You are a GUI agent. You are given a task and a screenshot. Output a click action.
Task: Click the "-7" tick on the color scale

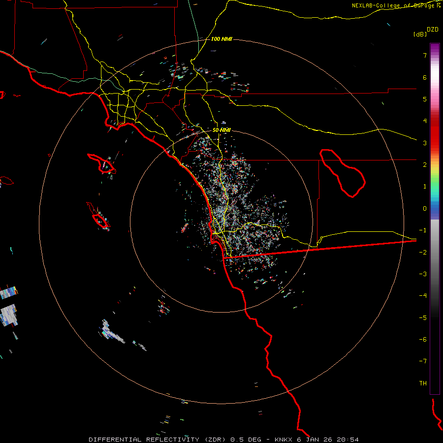(x=423, y=361)
